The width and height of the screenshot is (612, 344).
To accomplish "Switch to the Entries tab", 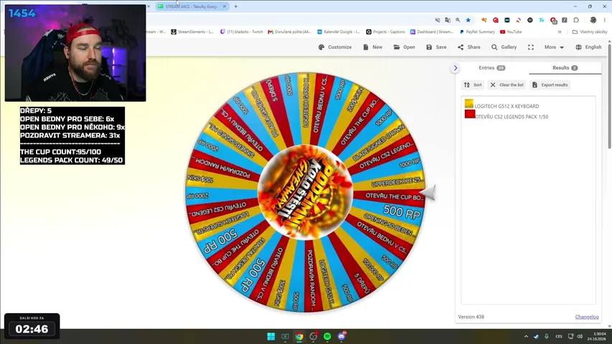I will 491,68.
